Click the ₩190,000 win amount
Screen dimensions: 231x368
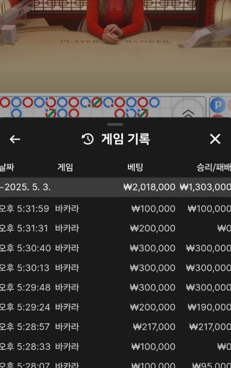coord(209,307)
